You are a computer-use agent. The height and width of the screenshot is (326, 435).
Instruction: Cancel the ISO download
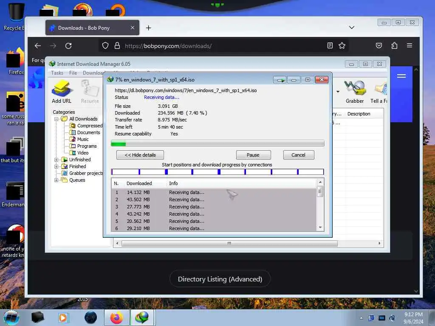coord(299,155)
